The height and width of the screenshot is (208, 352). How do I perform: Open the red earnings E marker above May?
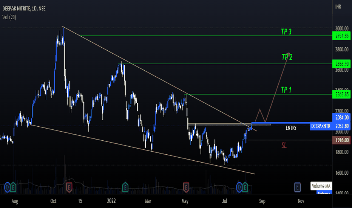click(x=186, y=187)
